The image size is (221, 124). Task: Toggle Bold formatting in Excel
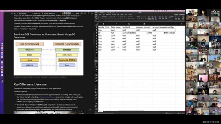point(102,19)
